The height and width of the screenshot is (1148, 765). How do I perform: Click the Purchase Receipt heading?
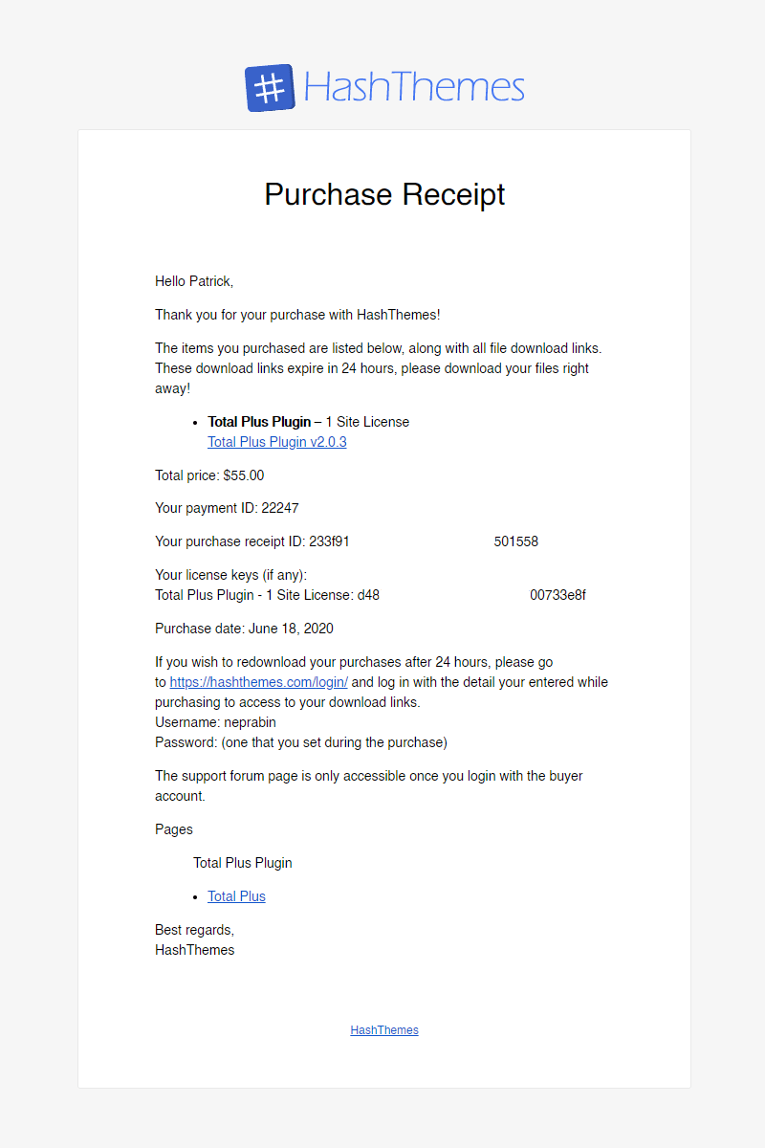[x=384, y=194]
